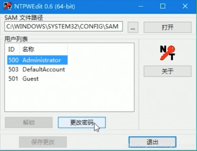Focus the SAM file path input field

click(63, 27)
